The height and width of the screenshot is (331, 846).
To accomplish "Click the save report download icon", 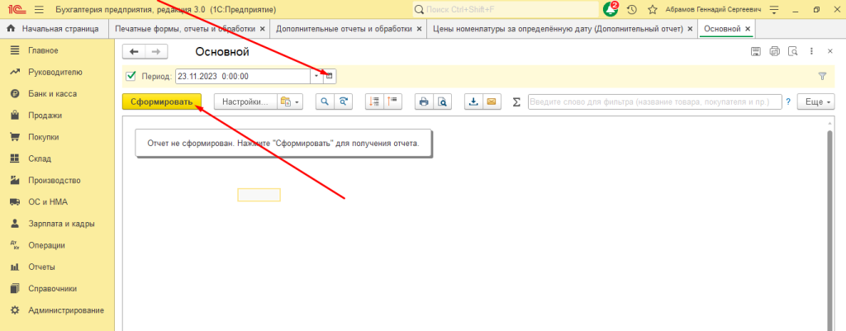I will [473, 102].
